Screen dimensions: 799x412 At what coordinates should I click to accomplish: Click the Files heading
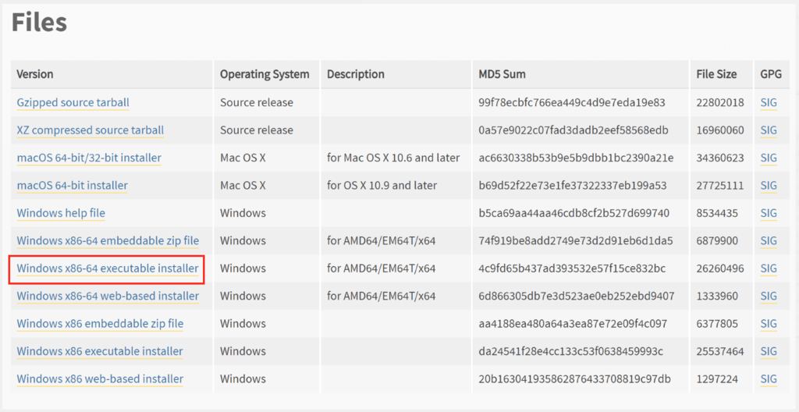click(x=39, y=23)
